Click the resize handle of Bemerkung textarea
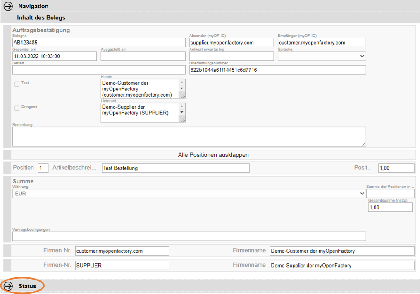 pyautogui.click(x=364, y=144)
